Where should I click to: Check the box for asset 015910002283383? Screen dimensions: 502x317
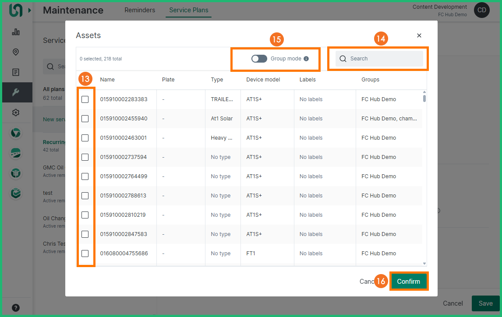pos(85,99)
